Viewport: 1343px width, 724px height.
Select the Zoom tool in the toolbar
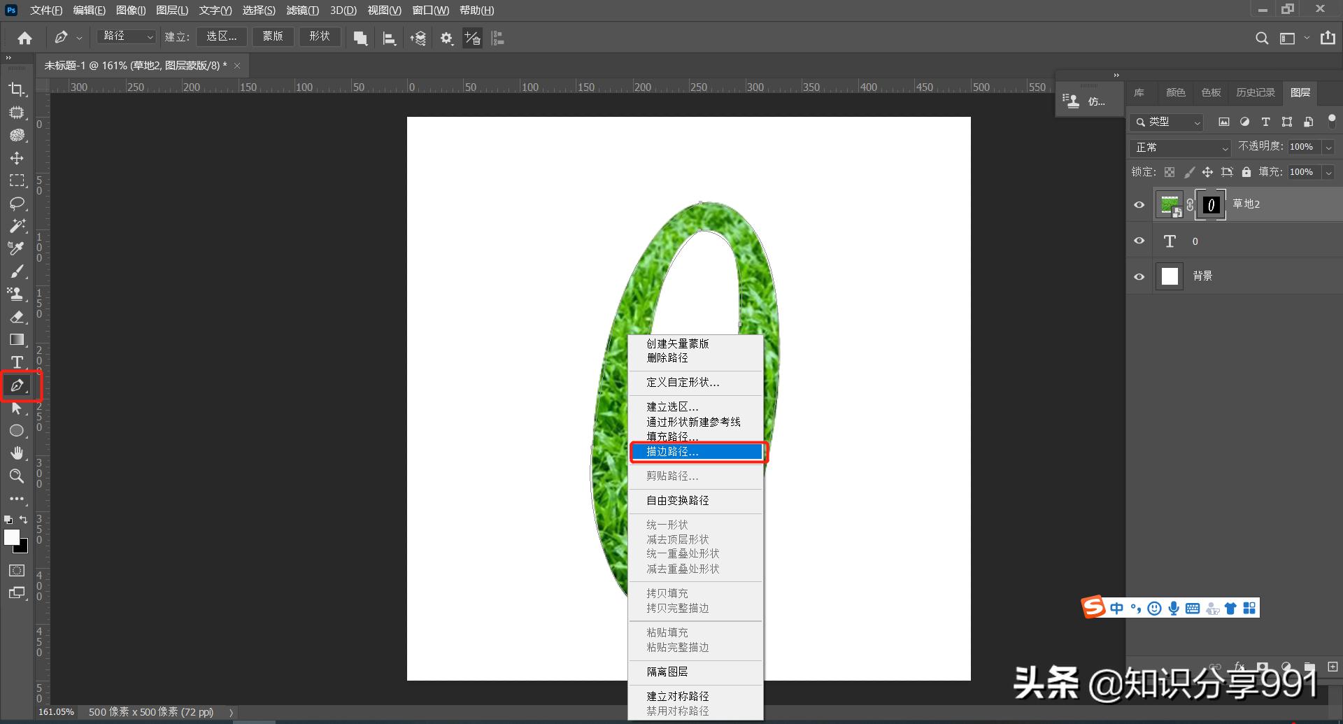(x=17, y=476)
